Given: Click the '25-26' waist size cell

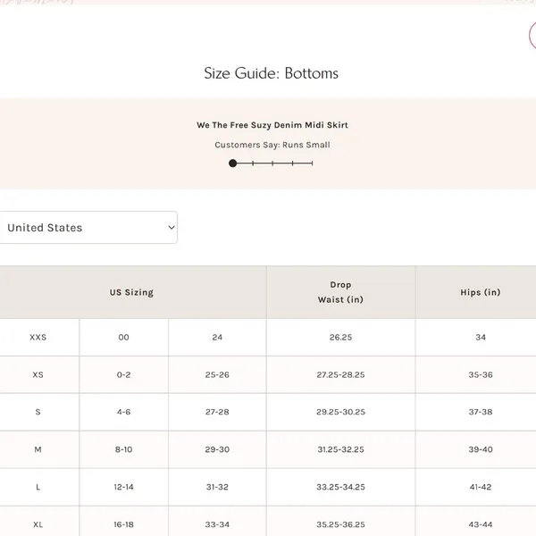Looking at the screenshot, I should [x=217, y=374].
